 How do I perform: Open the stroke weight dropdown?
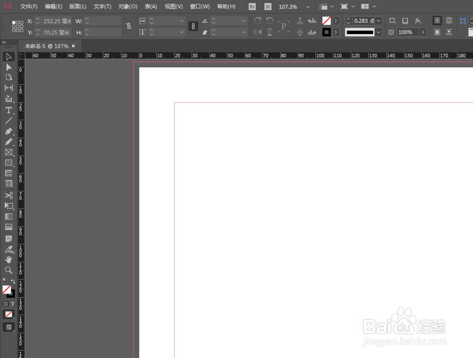click(x=378, y=21)
